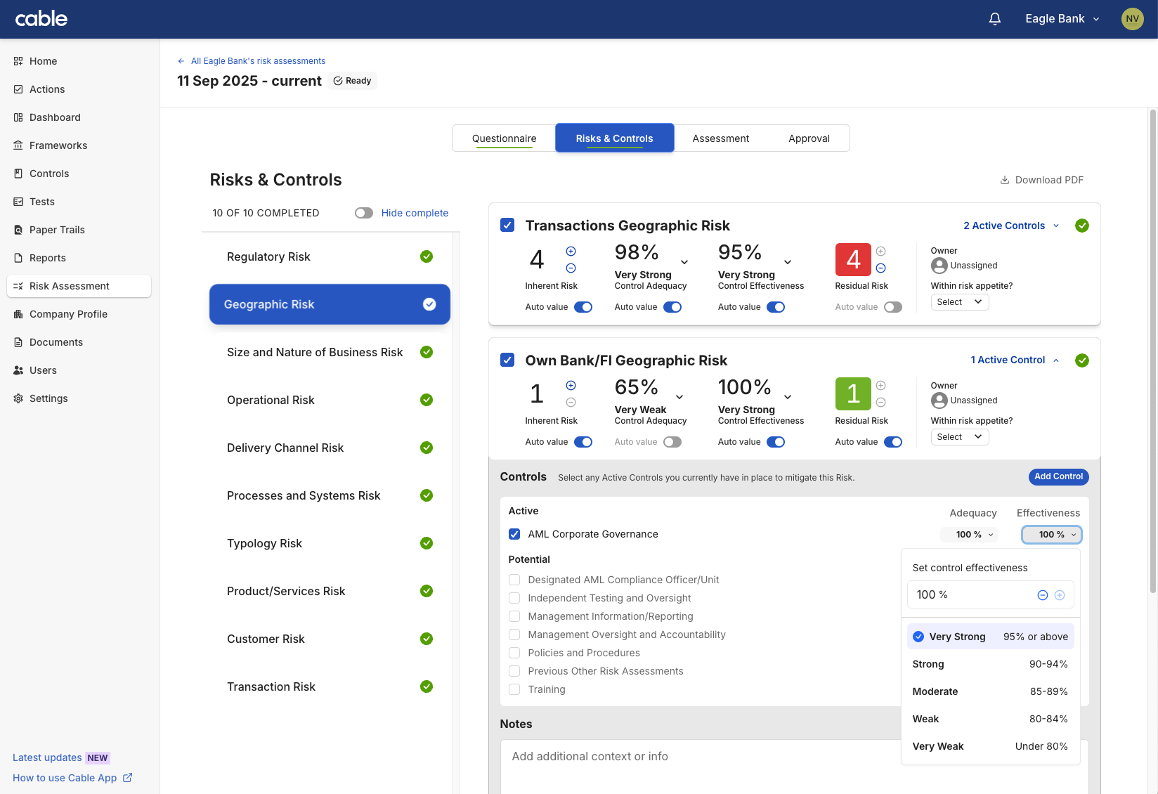Click the Download PDF icon
1158x794 pixels.
pyautogui.click(x=1005, y=180)
